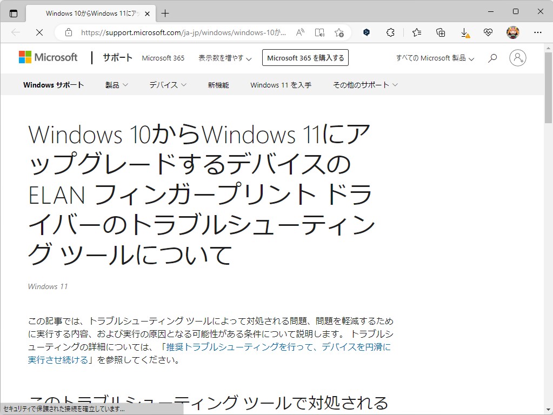This screenshot has height=415, width=553.
Task: Open the Favorites list icon
Action: point(416,32)
